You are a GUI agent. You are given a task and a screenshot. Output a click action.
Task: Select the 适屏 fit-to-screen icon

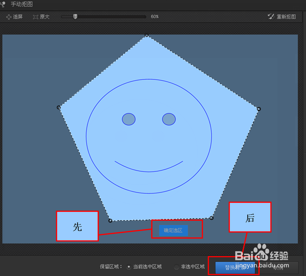(x=9, y=17)
